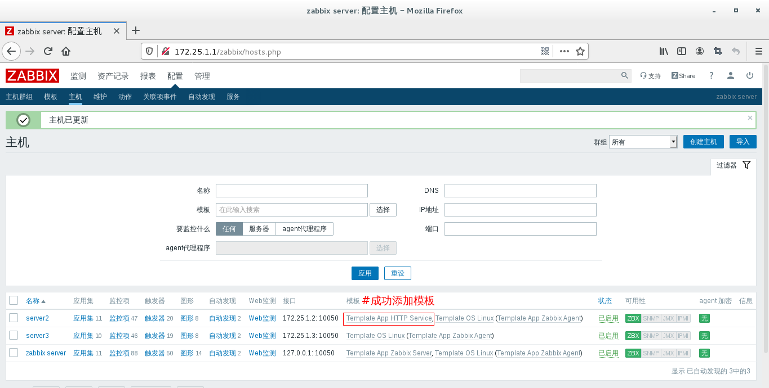The height and width of the screenshot is (388, 769).
Task: Go back with the browser back arrow
Action: point(11,51)
